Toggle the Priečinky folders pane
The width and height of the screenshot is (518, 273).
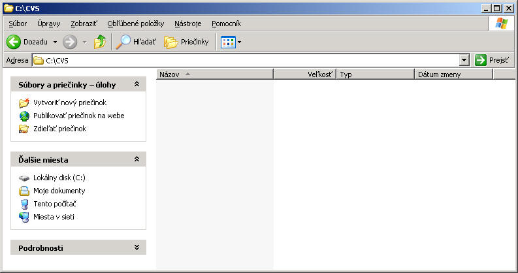click(x=186, y=42)
